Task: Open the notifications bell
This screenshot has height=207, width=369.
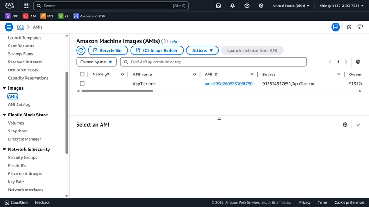Action: click(232, 6)
